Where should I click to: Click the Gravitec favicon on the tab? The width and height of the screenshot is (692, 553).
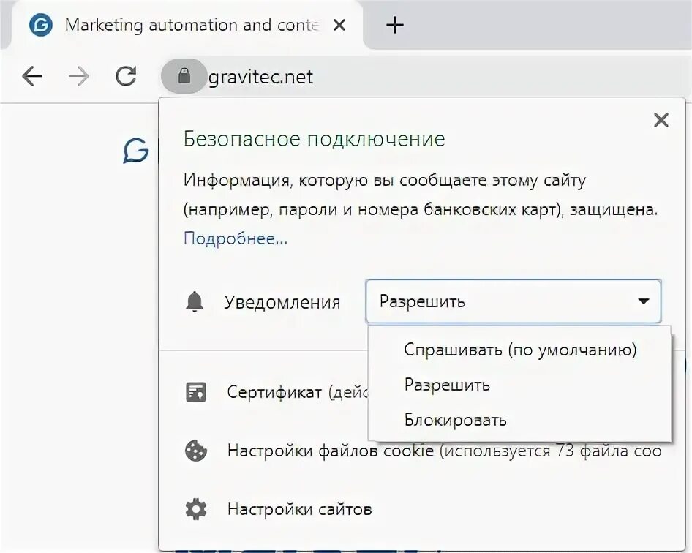[x=41, y=26]
